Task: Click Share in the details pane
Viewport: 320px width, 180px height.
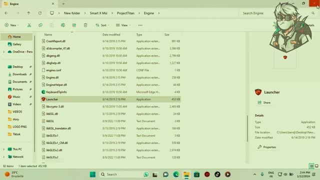Action: [264, 102]
